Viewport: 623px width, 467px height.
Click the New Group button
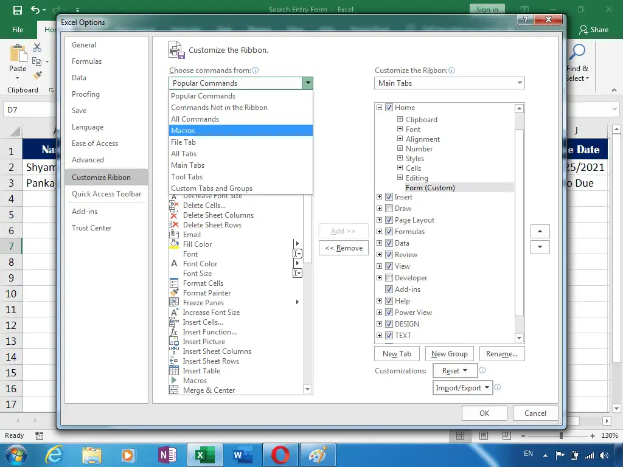pos(450,354)
